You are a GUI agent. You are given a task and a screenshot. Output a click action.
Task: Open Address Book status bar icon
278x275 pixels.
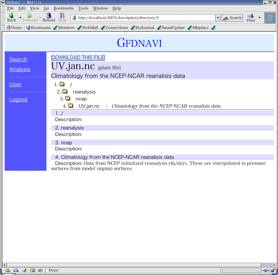coord(33,270)
